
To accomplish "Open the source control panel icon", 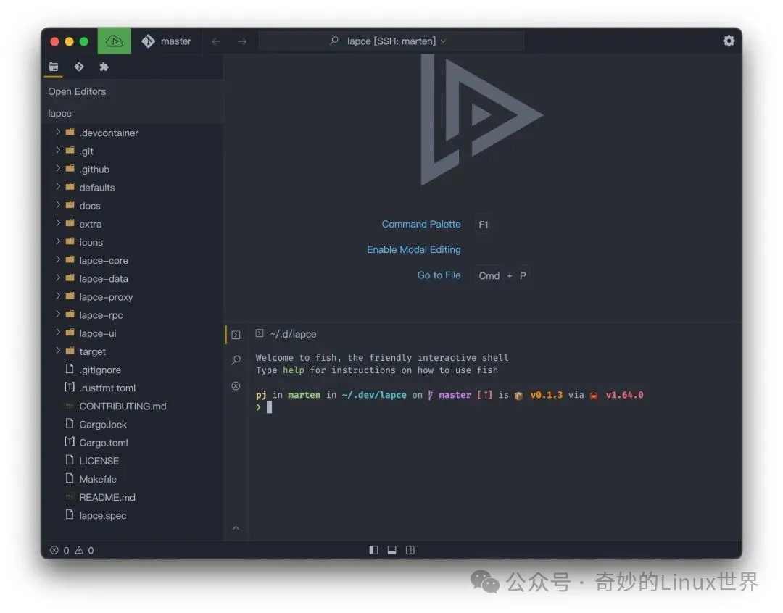I will click(78, 67).
